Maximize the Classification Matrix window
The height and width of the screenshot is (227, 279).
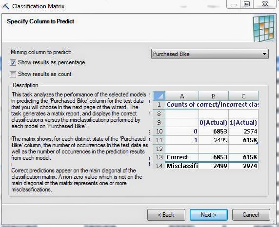pyautogui.click(x=247, y=4)
